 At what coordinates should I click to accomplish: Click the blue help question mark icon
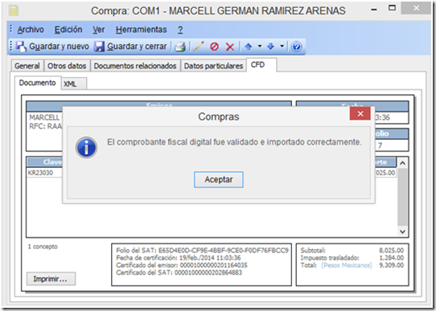(296, 47)
